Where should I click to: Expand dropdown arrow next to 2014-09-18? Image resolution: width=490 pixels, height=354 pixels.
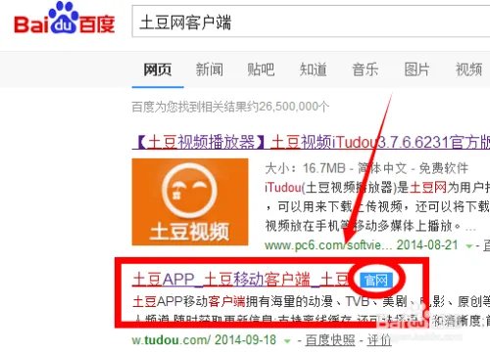287,341
